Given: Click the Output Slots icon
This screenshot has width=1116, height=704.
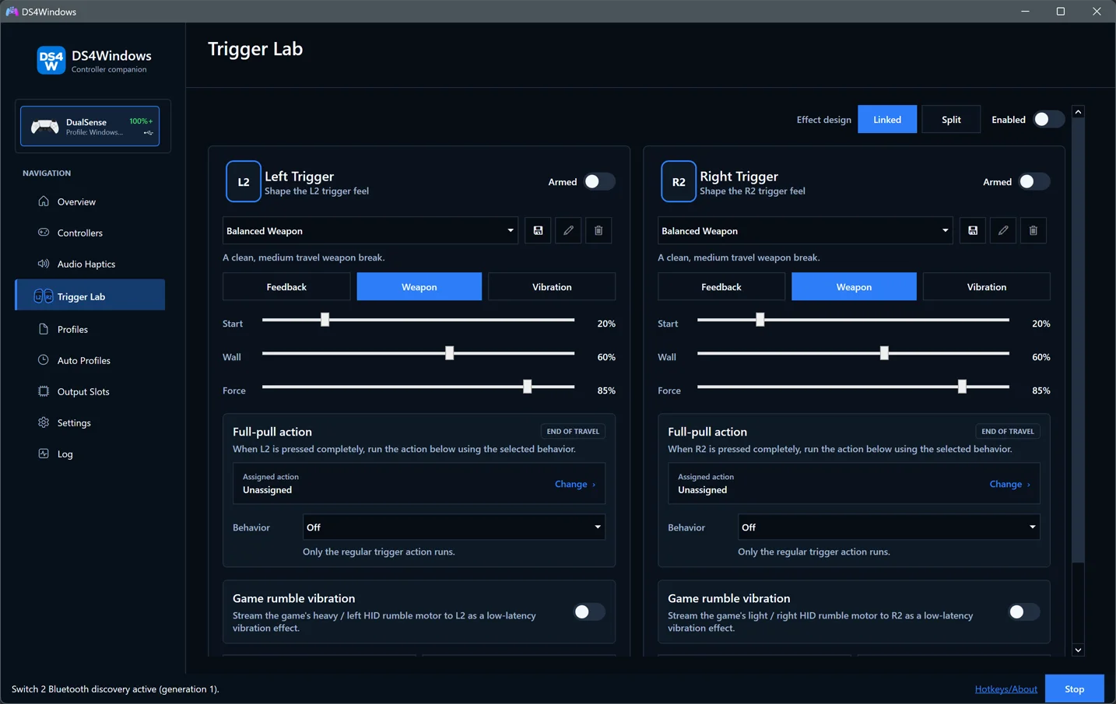Looking at the screenshot, I should tap(44, 391).
